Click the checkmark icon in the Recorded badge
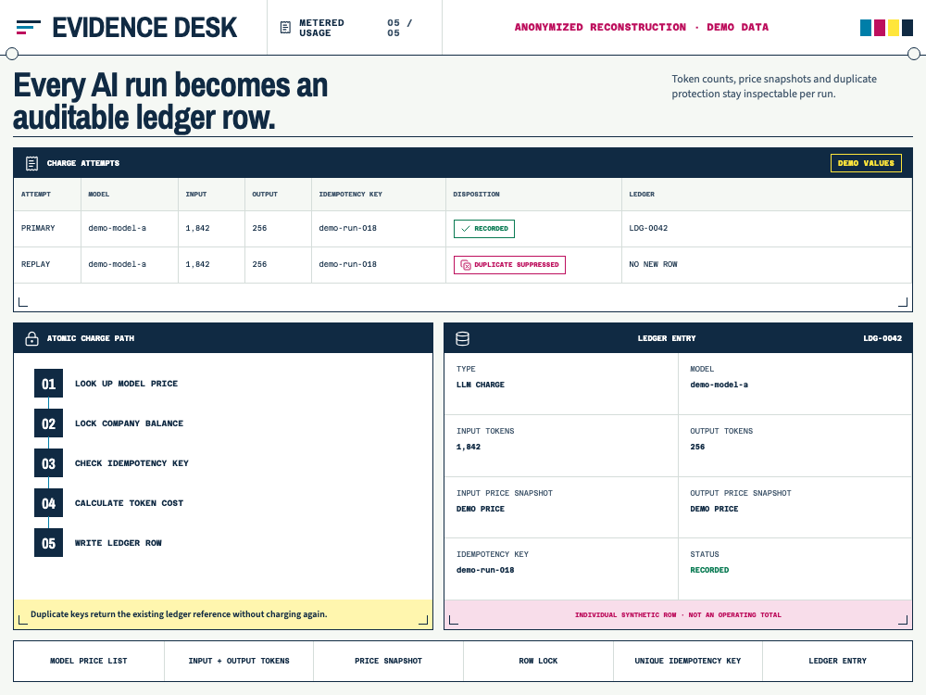The image size is (926, 695). 466,229
